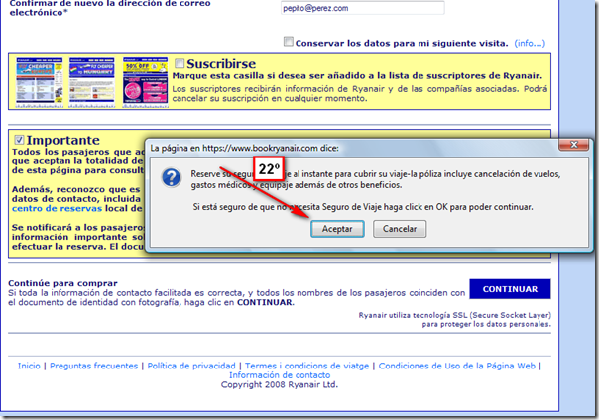
Task: Open Preguntas frecuentes link
Action: (93, 366)
